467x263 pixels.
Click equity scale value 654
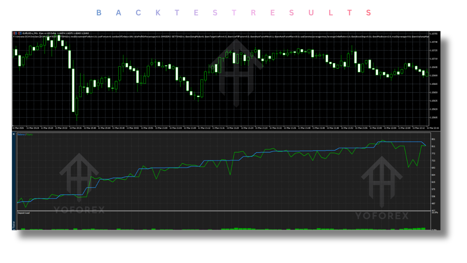pyautogui.click(x=433, y=175)
